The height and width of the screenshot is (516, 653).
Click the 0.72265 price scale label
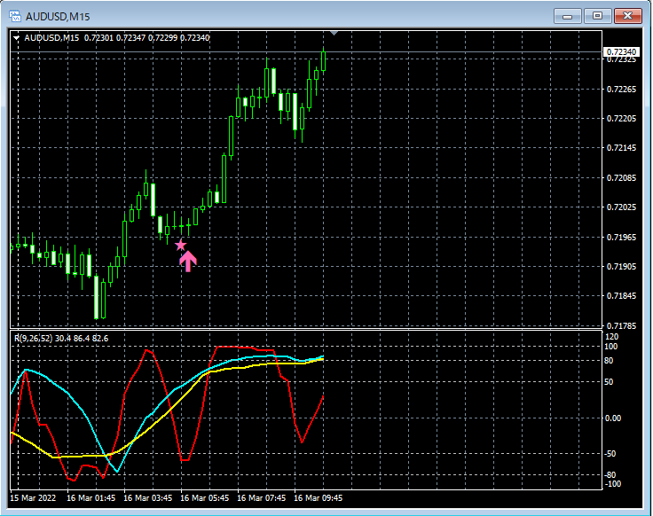coord(621,89)
